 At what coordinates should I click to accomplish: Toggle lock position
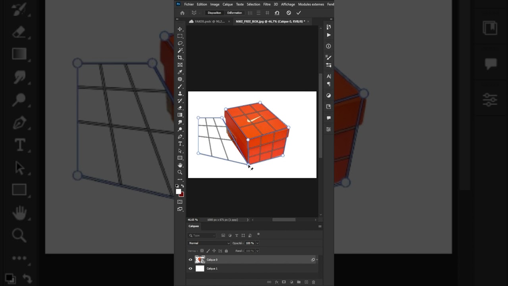(x=214, y=251)
